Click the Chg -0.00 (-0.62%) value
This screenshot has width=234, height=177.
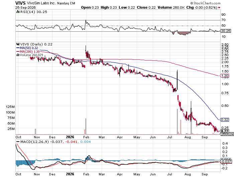coord(202,7)
